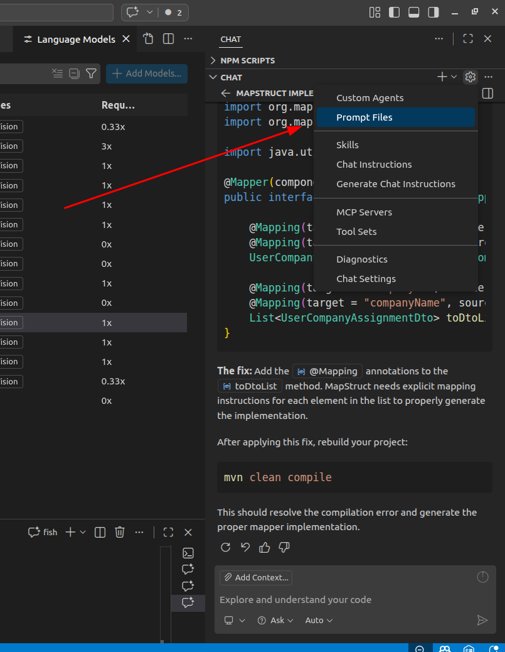Click the Add Context button
505x652 pixels.
click(256, 577)
